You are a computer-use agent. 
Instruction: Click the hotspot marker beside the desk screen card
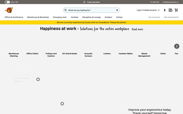[38, 79]
